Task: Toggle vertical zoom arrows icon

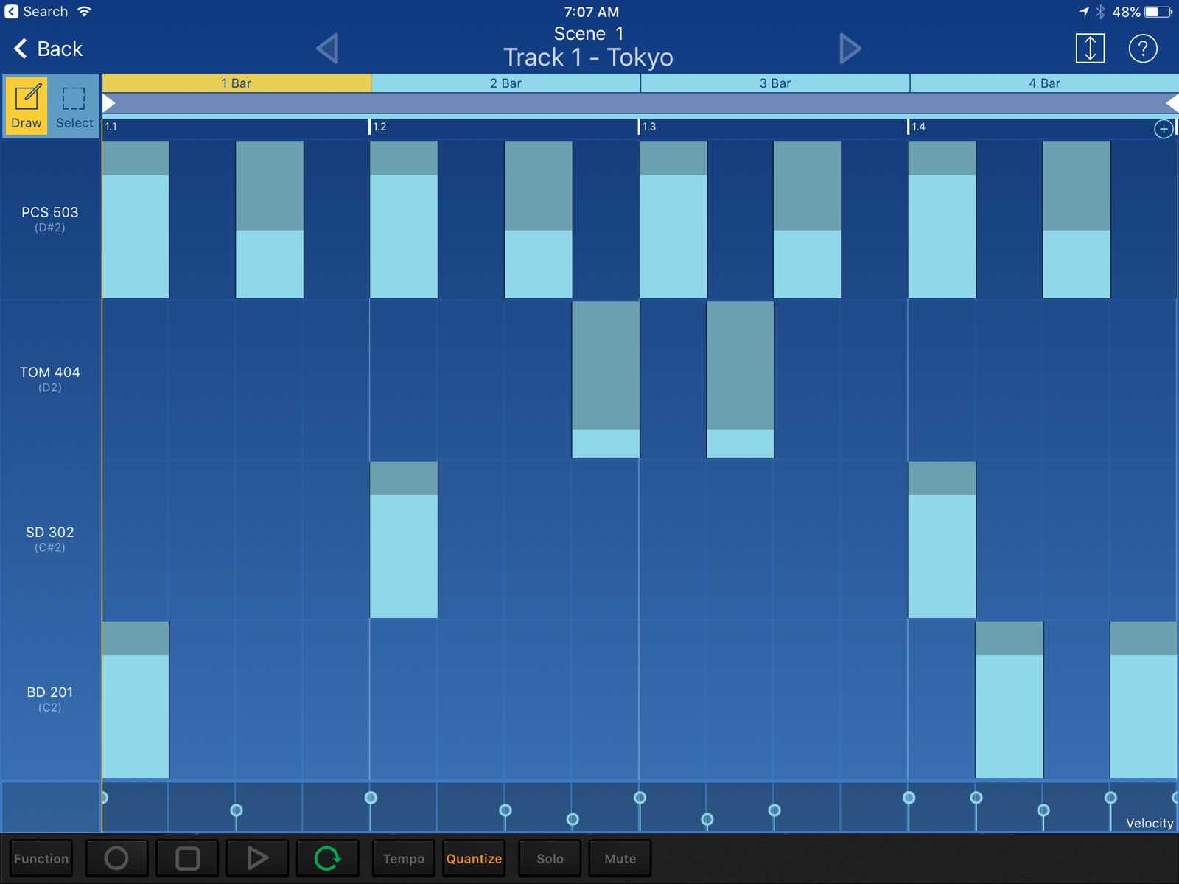Action: (1090, 49)
